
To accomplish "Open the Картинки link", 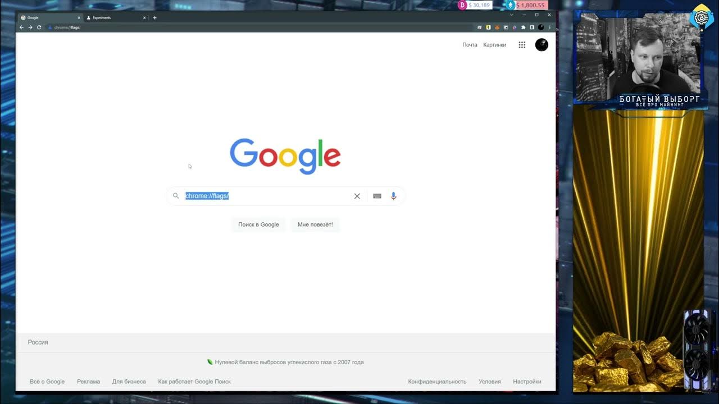I will click(494, 45).
